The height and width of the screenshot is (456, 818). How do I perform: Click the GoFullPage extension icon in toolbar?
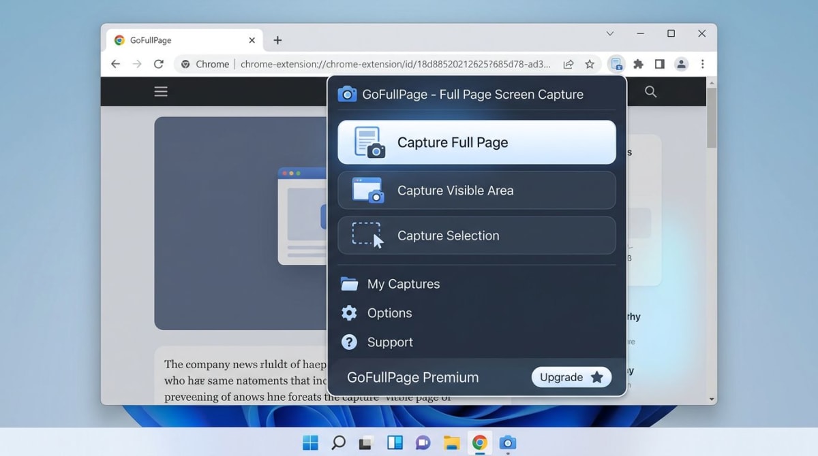click(616, 64)
